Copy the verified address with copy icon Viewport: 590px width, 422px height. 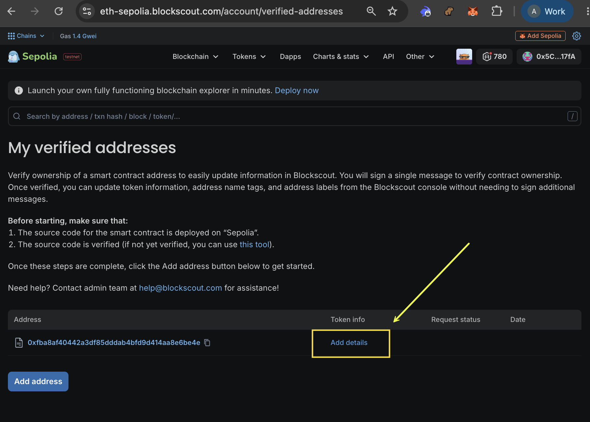tap(207, 343)
